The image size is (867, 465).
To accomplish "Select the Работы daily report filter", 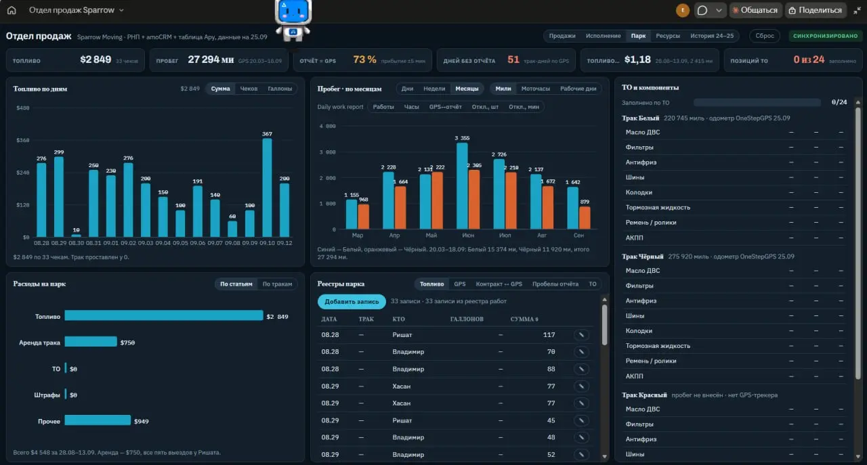I will tap(383, 107).
